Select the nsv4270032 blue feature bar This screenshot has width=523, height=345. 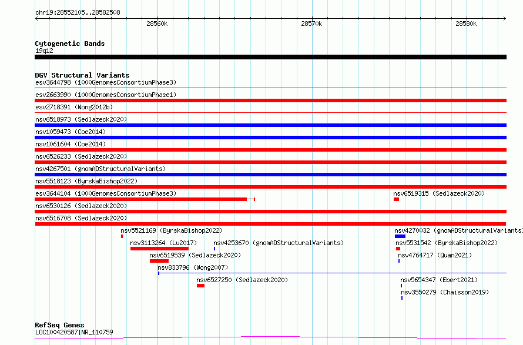(400, 236)
